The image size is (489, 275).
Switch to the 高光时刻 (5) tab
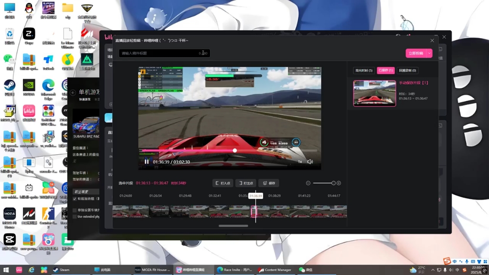pos(364,71)
